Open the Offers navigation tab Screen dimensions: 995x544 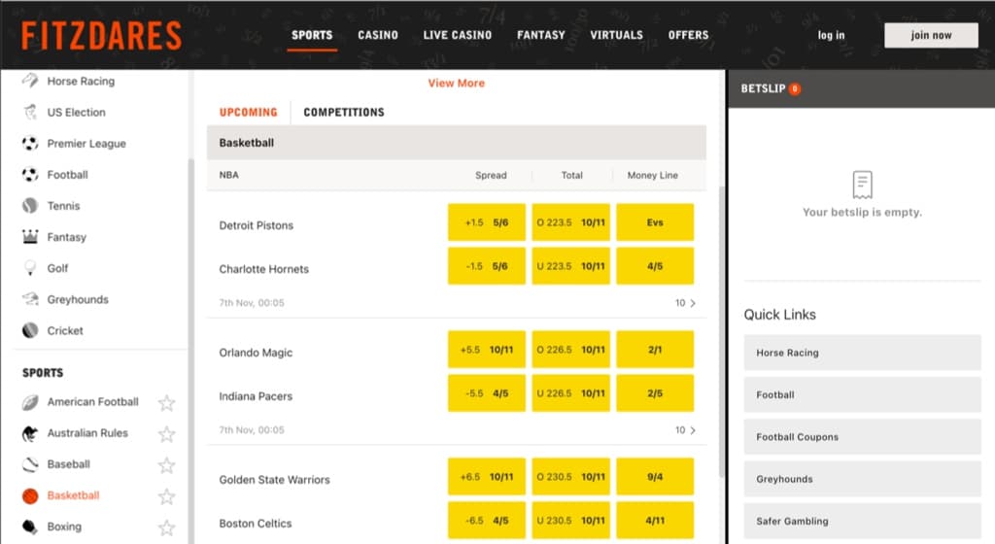point(688,36)
